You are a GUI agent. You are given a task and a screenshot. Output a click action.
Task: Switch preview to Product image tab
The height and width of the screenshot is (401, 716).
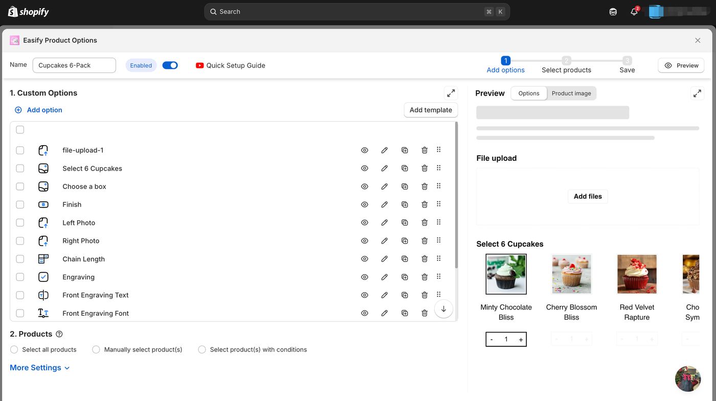[x=571, y=93]
